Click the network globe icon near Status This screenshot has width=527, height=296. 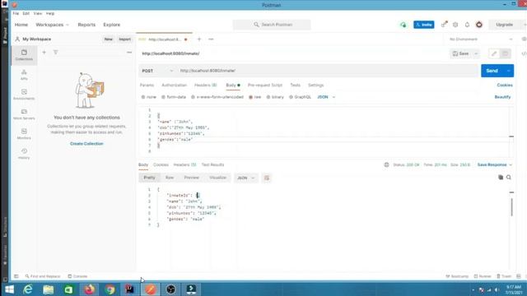click(x=386, y=164)
